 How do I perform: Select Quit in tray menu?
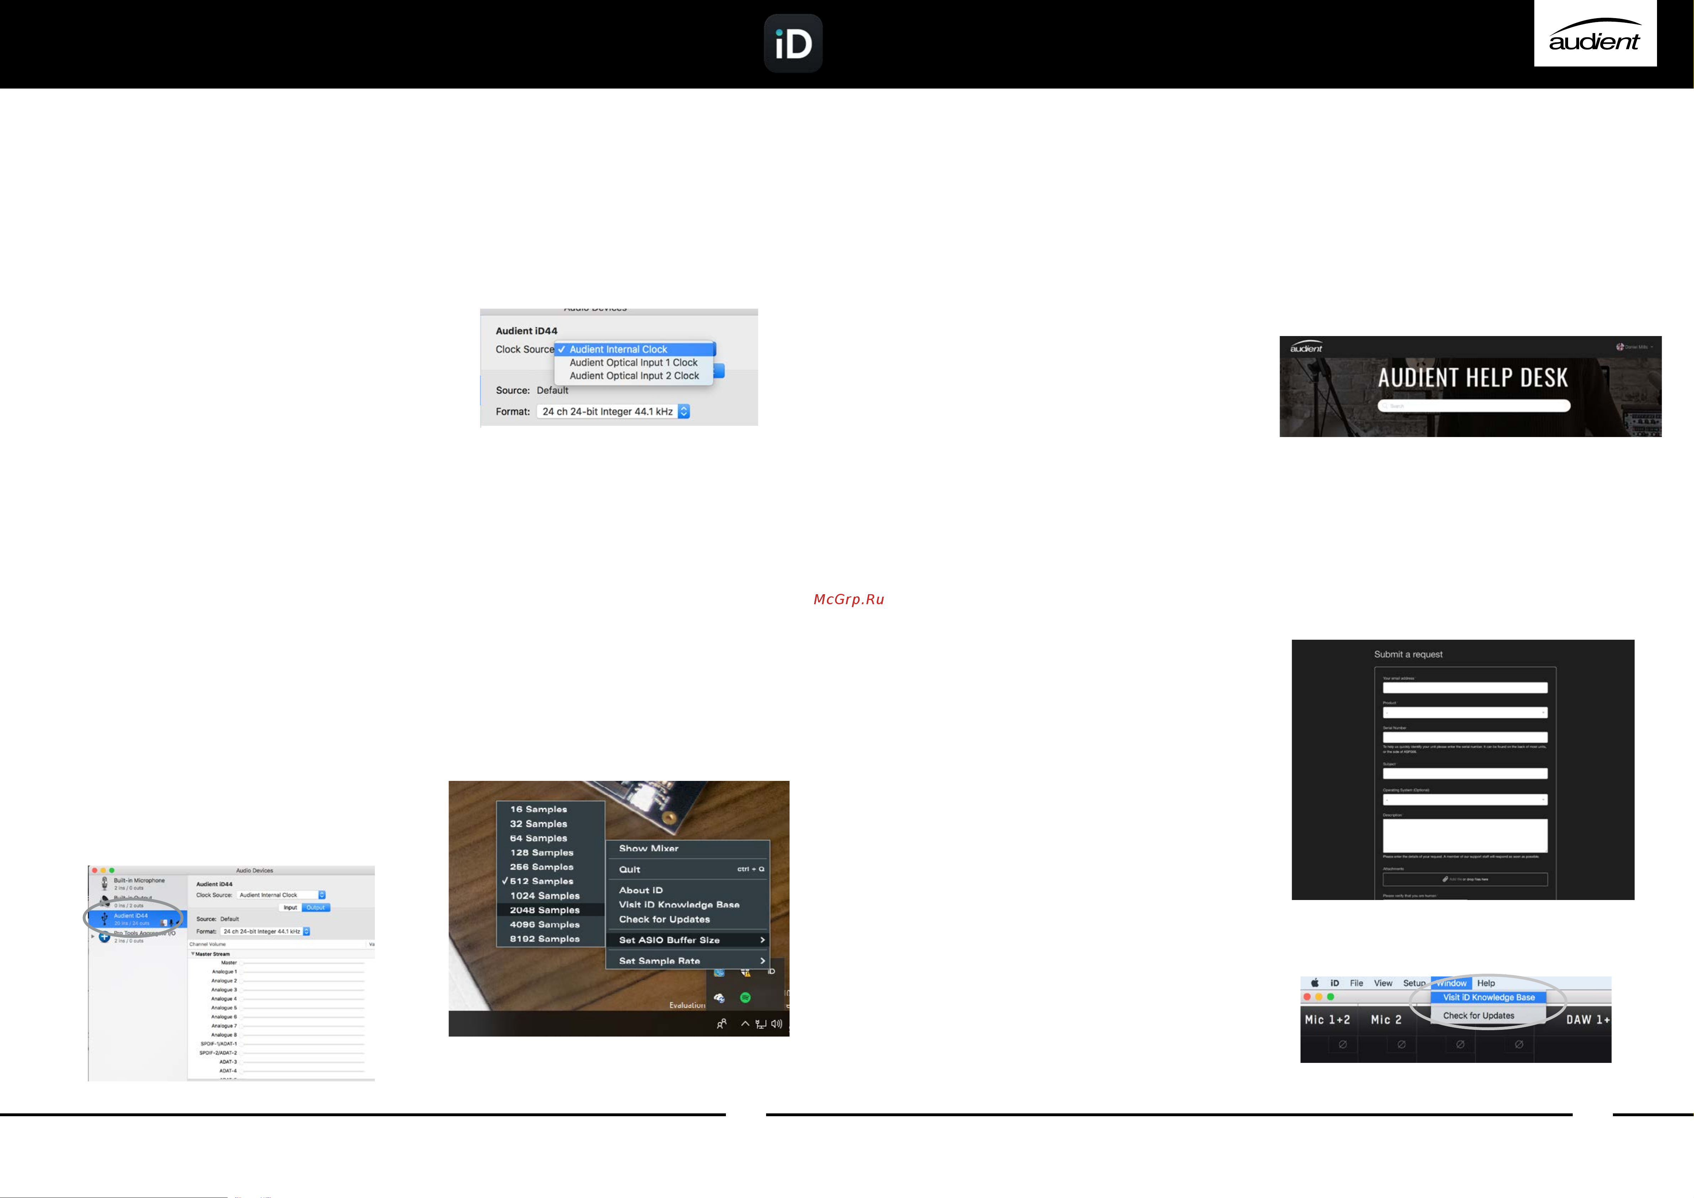coord(687,869)
